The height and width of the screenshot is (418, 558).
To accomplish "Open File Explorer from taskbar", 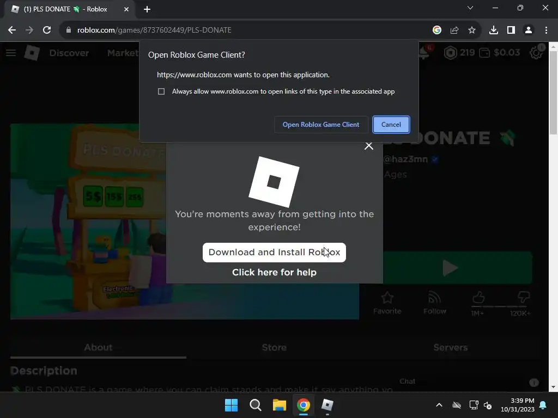I will [x=280, y=405].
